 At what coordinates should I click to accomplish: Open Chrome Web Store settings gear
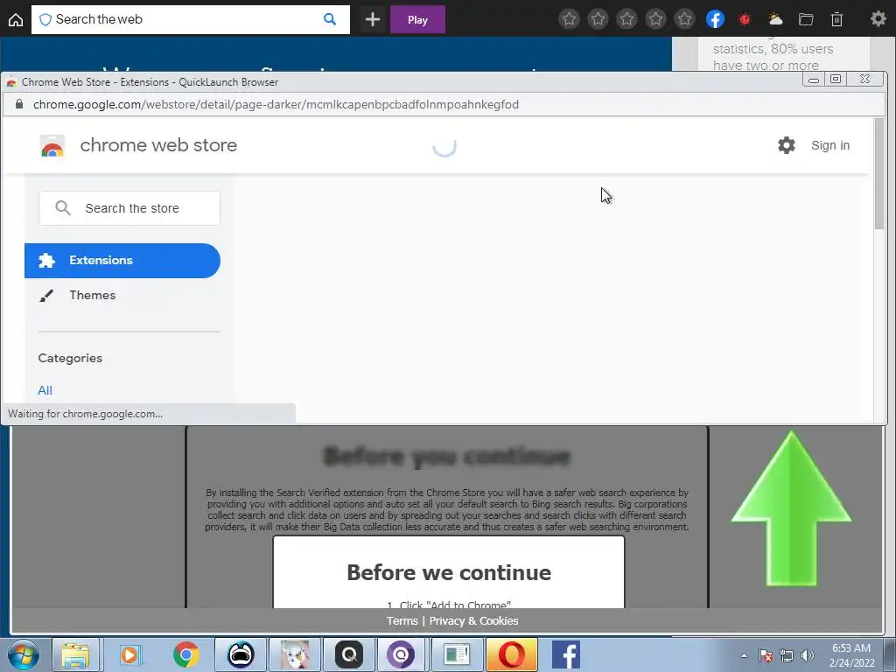click(x=787, y=145)
